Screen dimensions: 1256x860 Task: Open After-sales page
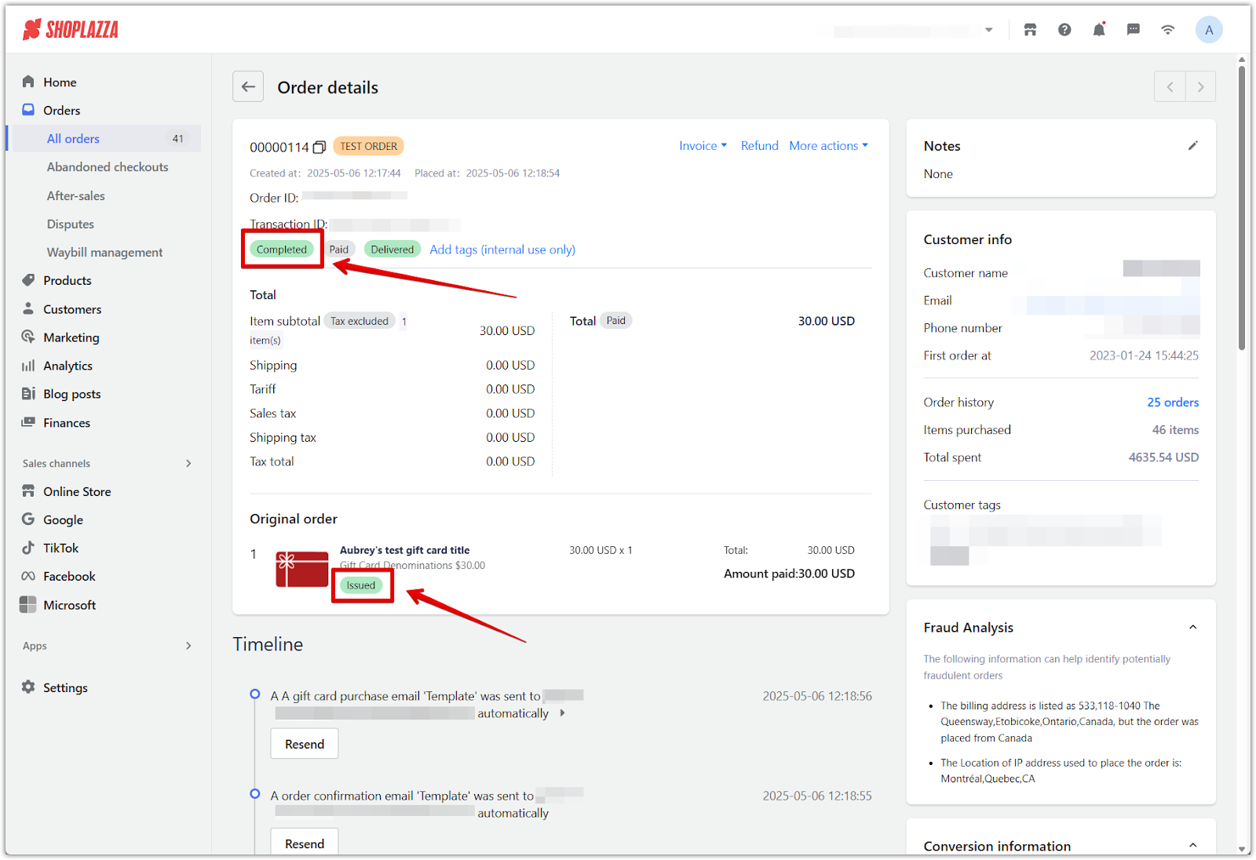click(76, 196)
